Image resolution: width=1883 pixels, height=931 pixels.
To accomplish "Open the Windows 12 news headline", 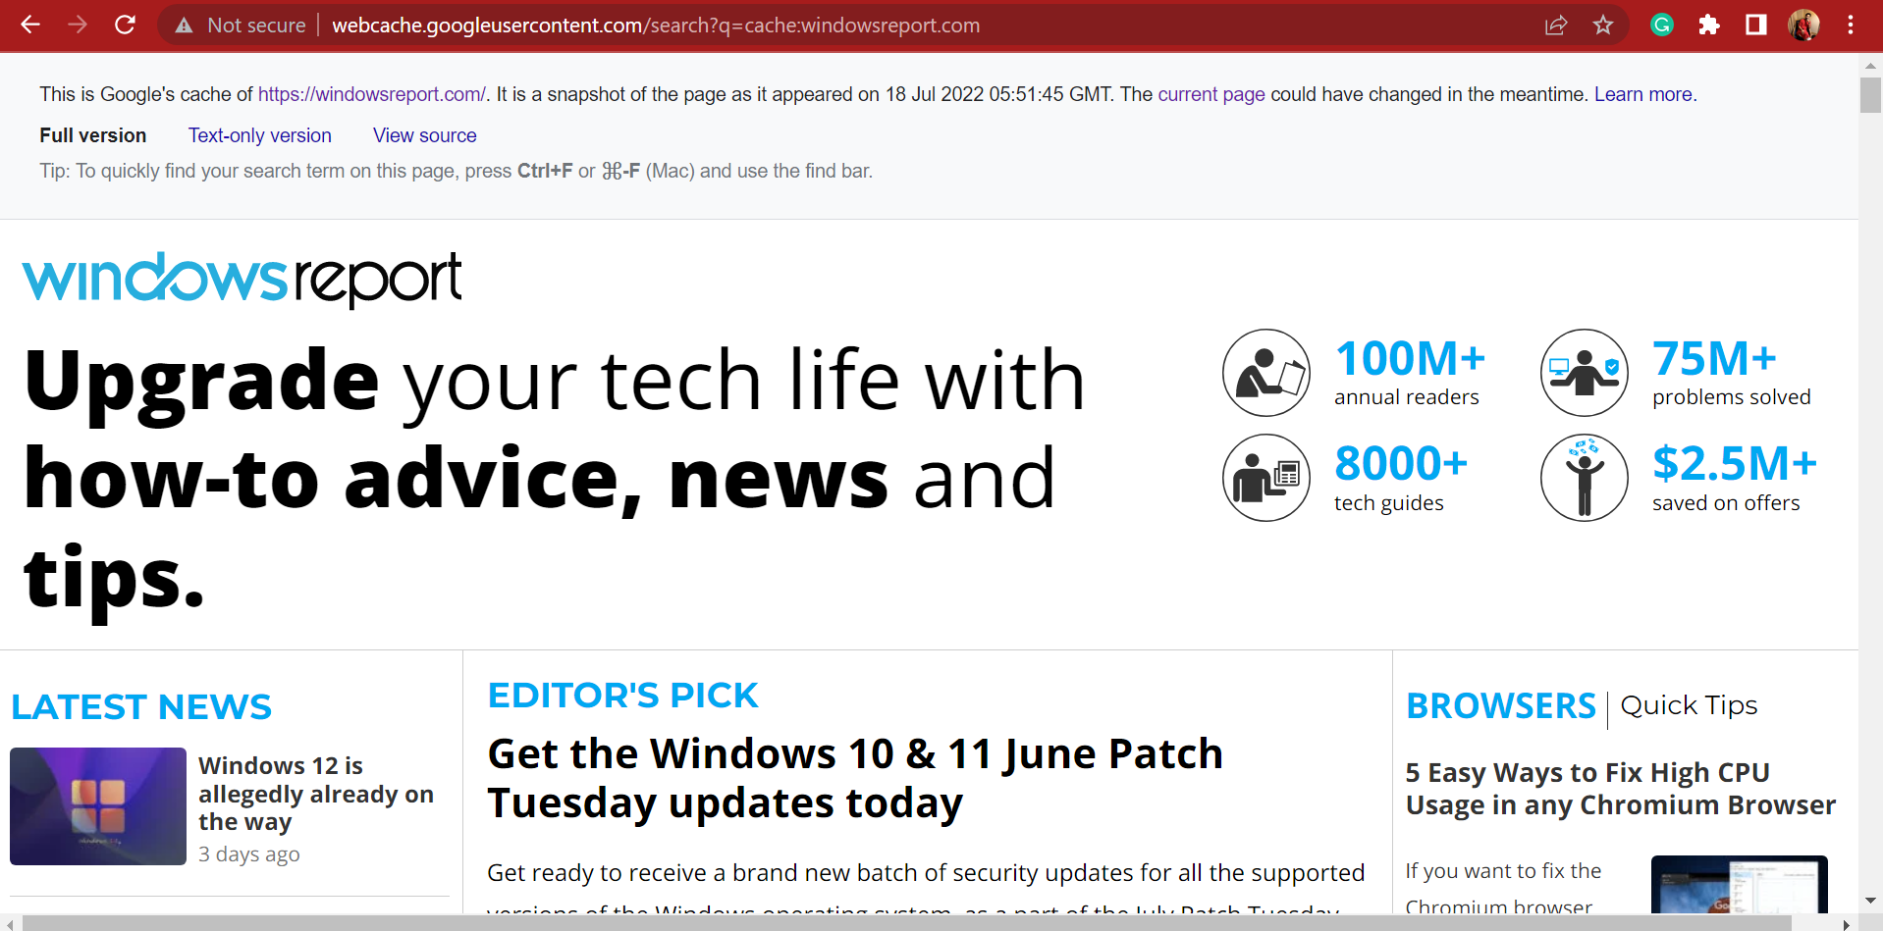I will click(316, 793).
